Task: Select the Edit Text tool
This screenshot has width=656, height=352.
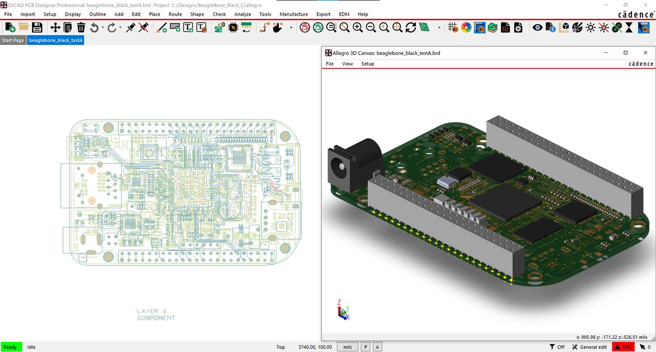Action: tap(201, 28)
